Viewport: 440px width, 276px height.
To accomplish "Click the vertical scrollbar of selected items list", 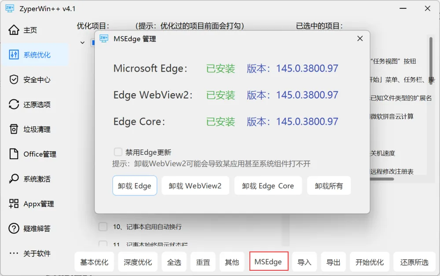I will [431, 61].
